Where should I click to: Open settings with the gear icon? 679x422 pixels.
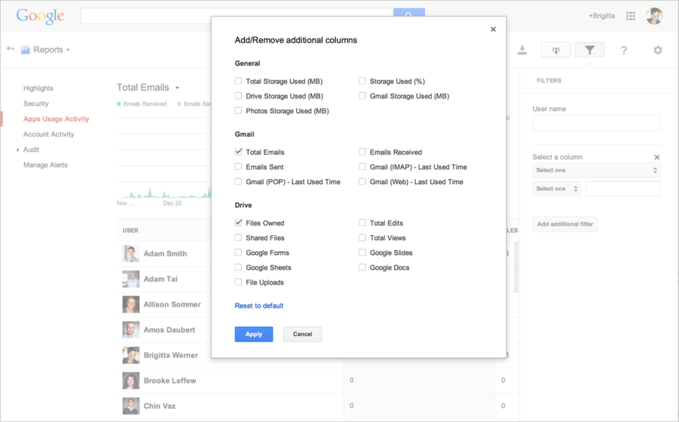(657, 50)
